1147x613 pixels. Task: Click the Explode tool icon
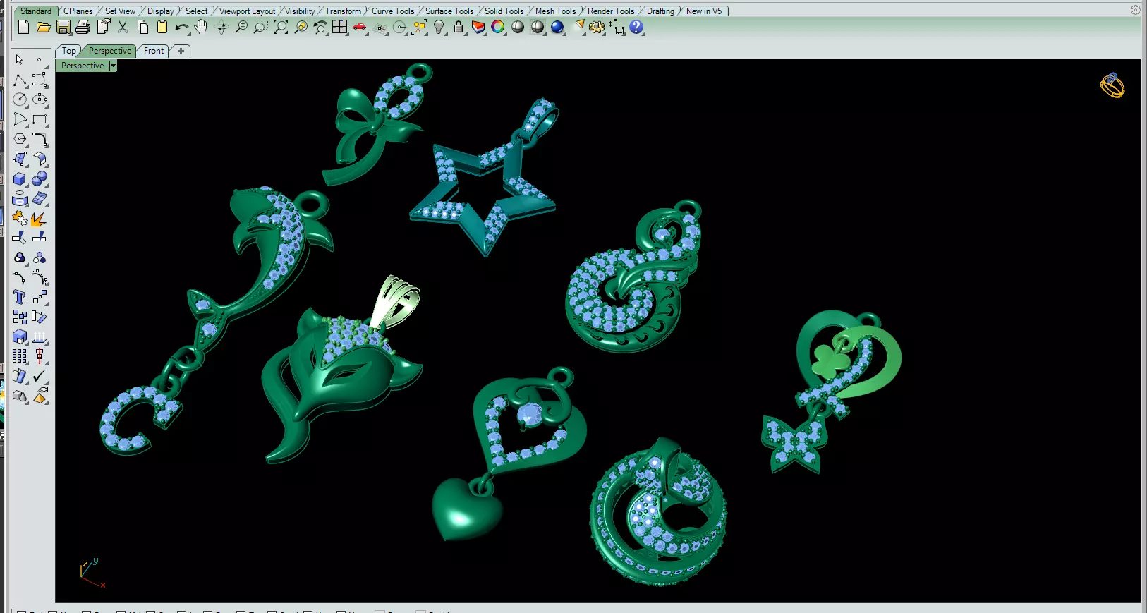40,219
